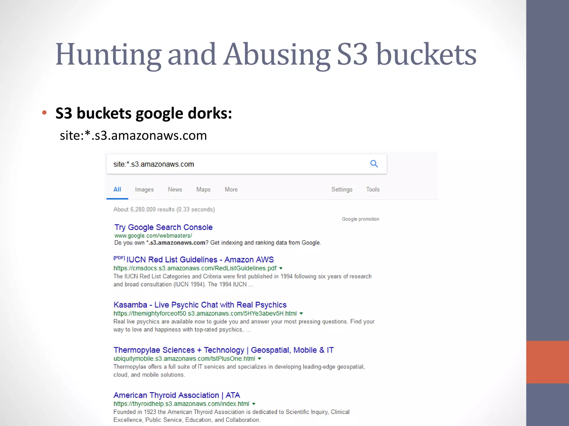Click the www.google.com/webmasters/ URL
Viewport: 569px width, 426px height.
click(x=153, y=236)
